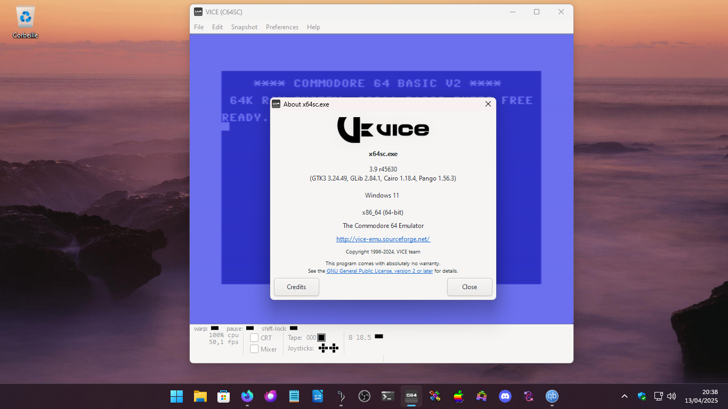Click the VICE window title bar icon

pyautogui.click(x=198, y=12)
